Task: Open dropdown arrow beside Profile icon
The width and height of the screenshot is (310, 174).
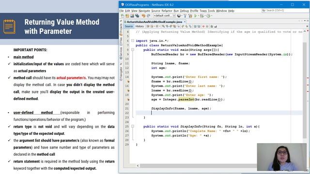Action: (212, 16)
